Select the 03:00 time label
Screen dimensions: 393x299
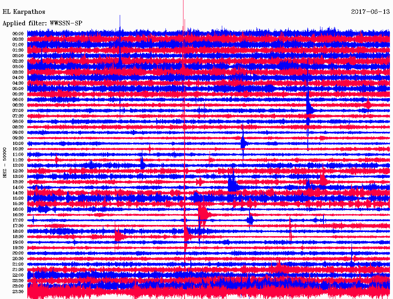click(18, 67)
